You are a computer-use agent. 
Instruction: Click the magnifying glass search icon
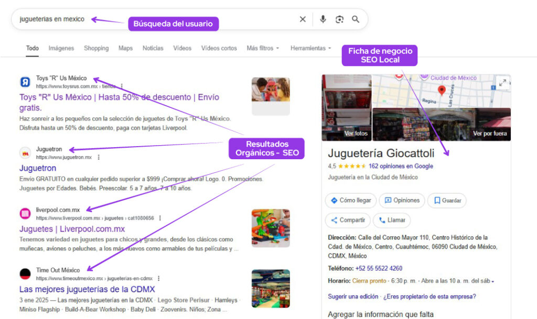(356, 19)
